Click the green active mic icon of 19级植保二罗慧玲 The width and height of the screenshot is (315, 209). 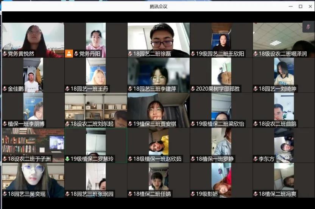click(67, 159)
